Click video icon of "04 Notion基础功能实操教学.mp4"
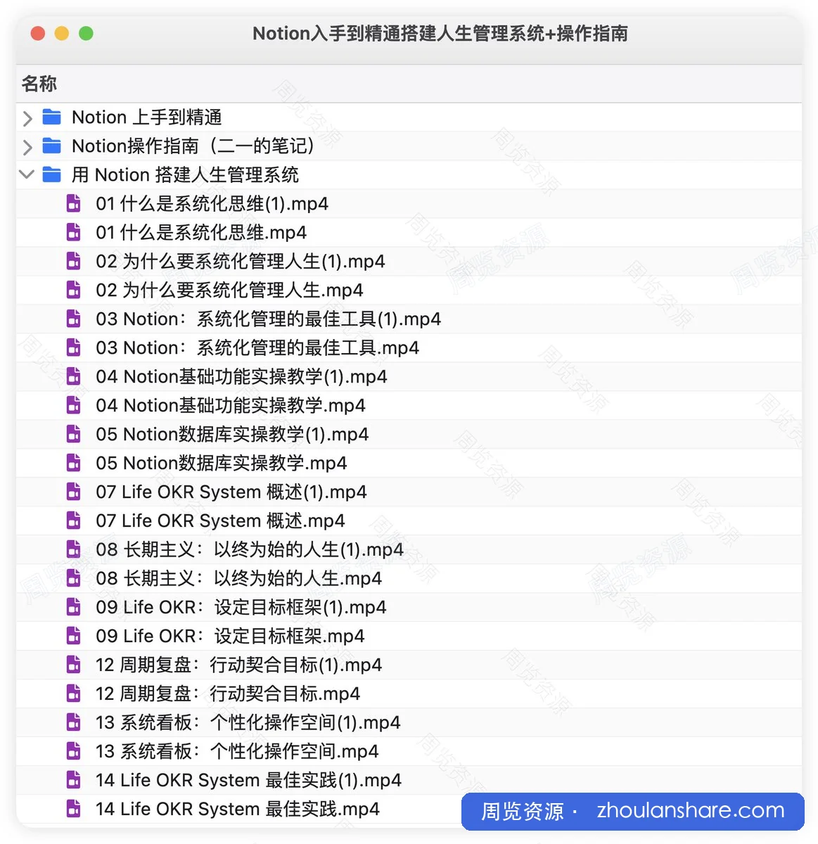This screenshot has width=818, height=844. pyautogui.click(x=73, y=405)
